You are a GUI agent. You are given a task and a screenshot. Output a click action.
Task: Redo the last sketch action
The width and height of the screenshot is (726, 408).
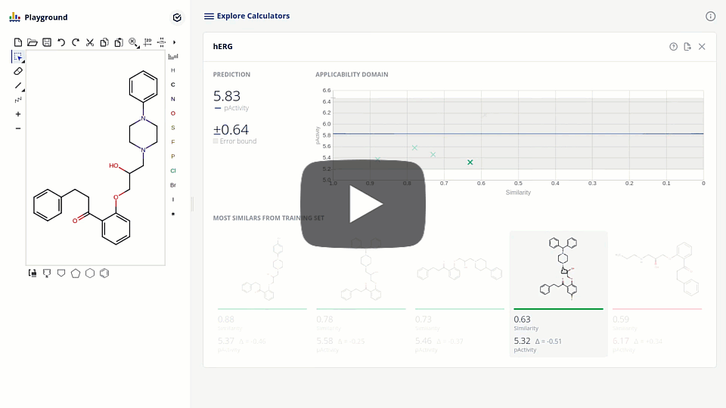tap(76, 42)
